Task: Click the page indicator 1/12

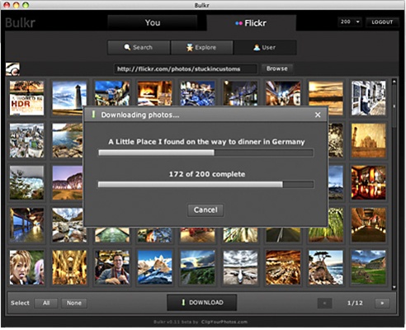Action: (x=355, y=303)
